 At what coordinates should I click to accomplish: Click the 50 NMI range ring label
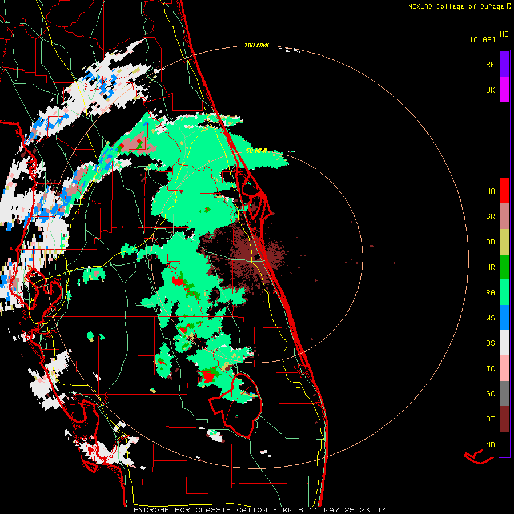pos(256,151)
